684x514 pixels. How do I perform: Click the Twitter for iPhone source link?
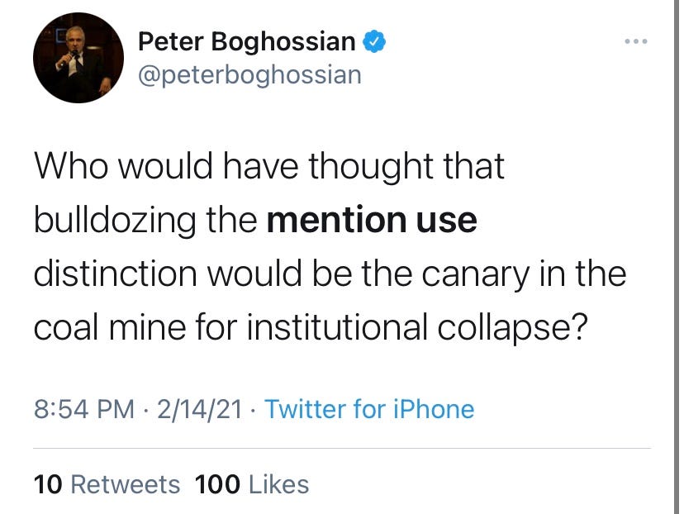[x=369, y=409]
